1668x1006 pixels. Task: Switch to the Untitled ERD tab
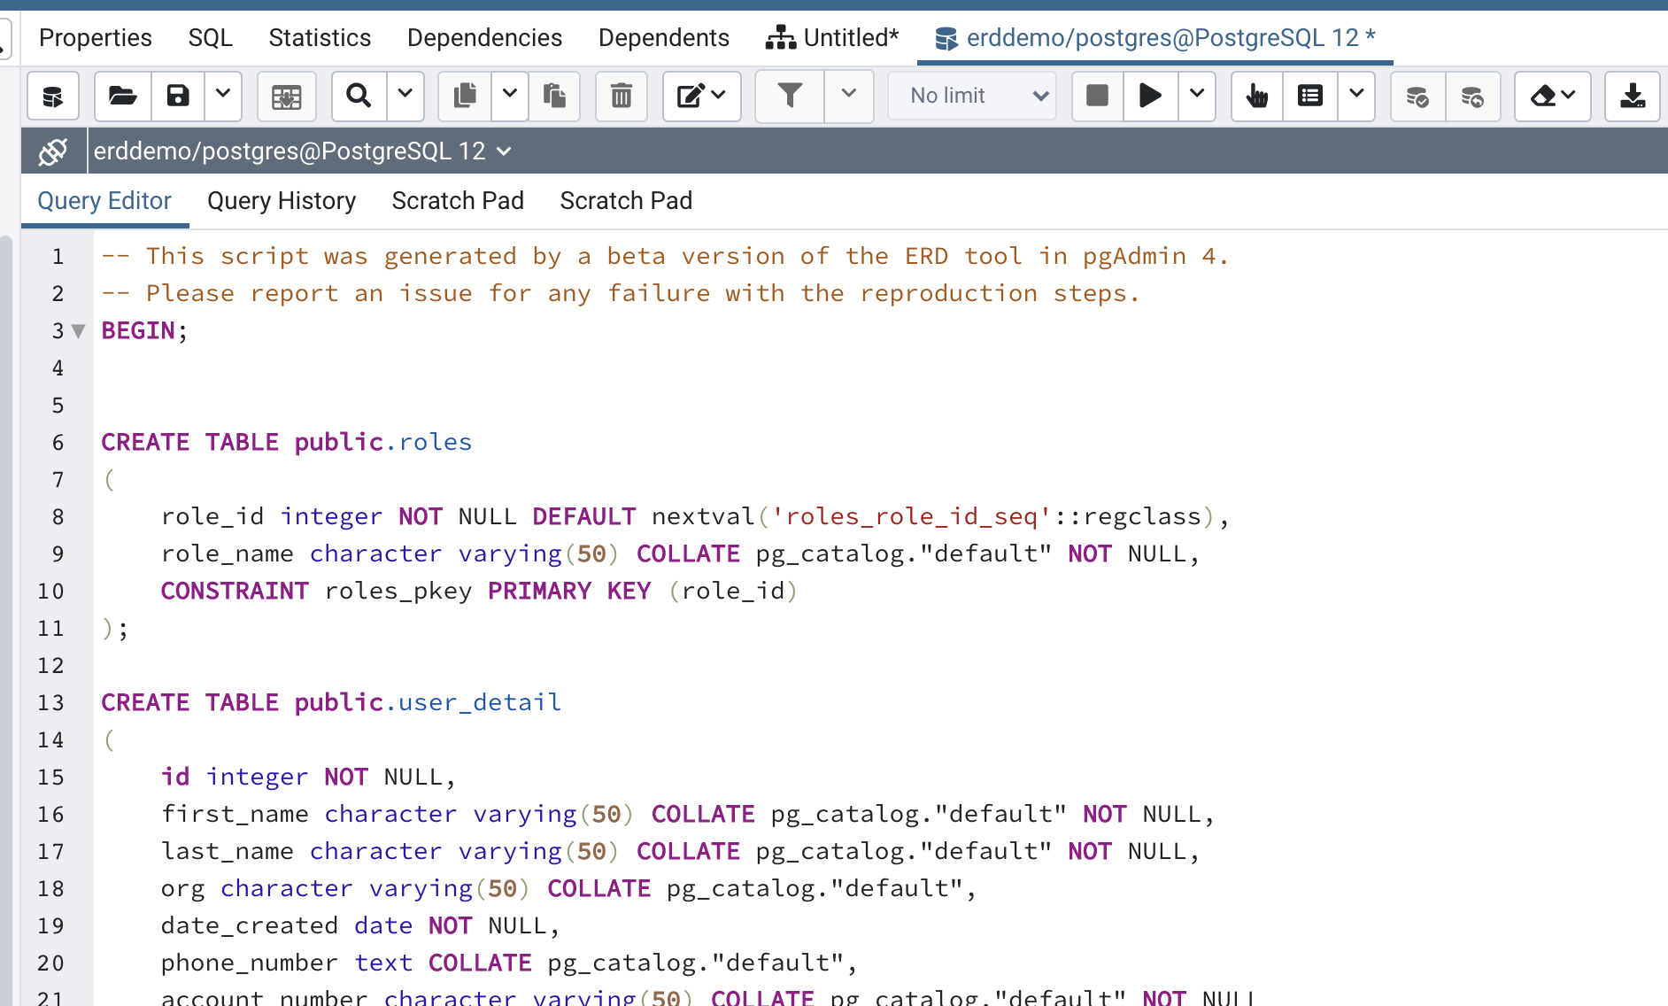[x=832, y=38]
